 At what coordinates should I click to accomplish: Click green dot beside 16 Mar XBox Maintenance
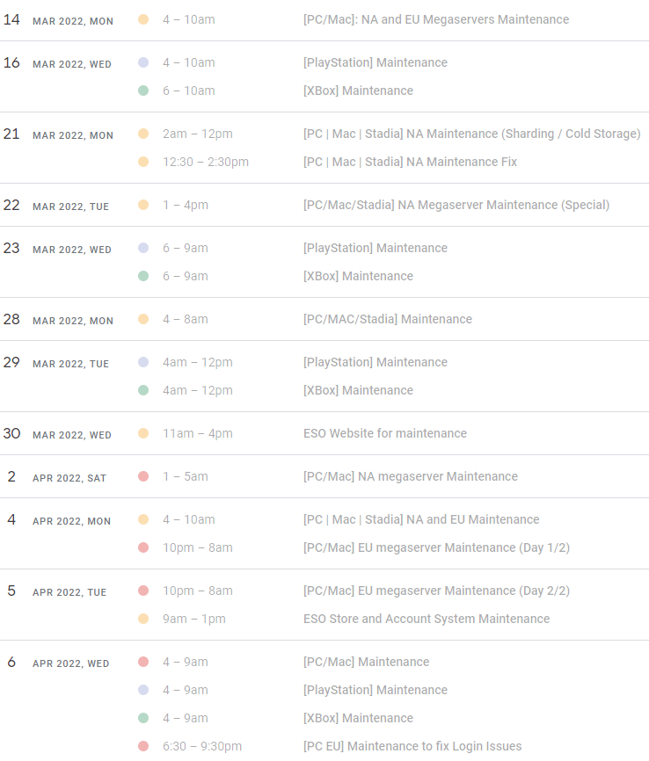[143, 91]
